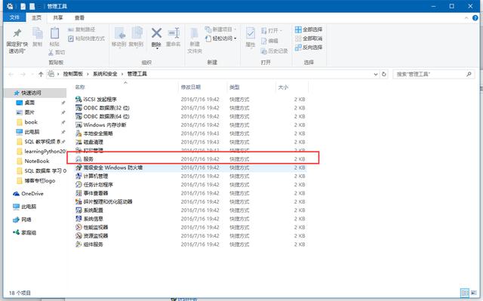Select the 事件查看器 icon
This screenshot has width=483, height=301.
[78, 193]
